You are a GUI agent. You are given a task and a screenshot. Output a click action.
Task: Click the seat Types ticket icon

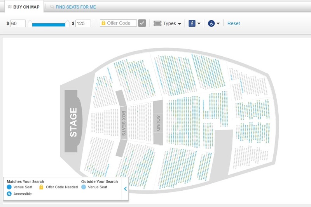157,23
